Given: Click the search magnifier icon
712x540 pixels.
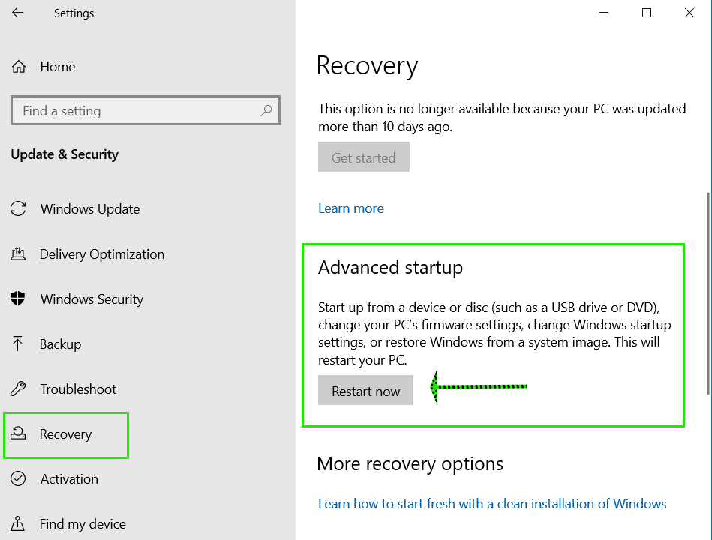Looking at the screenshot, I should [x=266, y=110].
